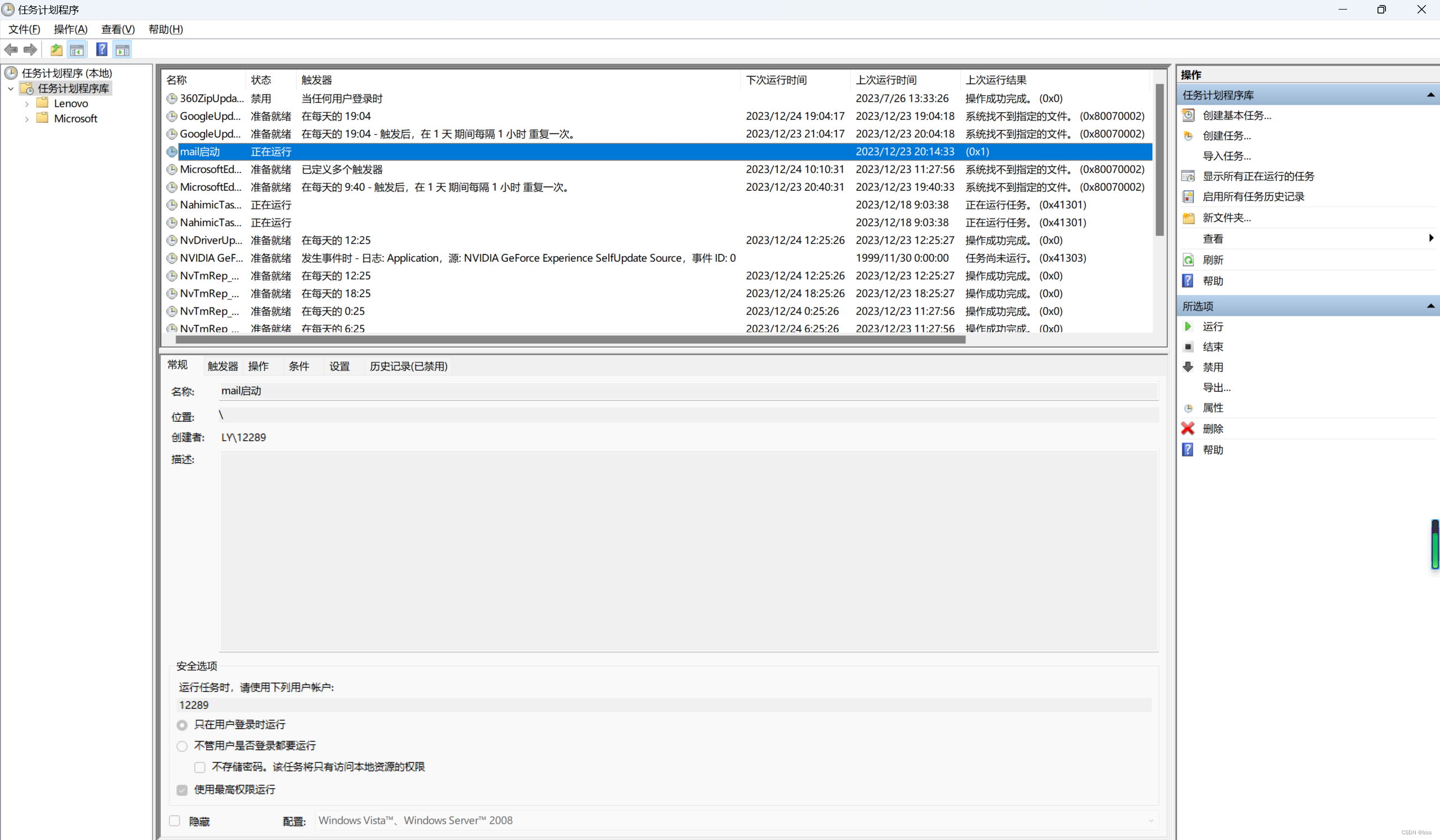Click the up-folder toolbar icon
This screenshot has width=1440, height=840.
click(56, 50)
